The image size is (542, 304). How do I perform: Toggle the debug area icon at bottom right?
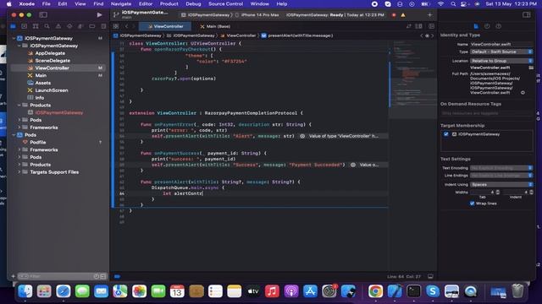coord(430,276)
